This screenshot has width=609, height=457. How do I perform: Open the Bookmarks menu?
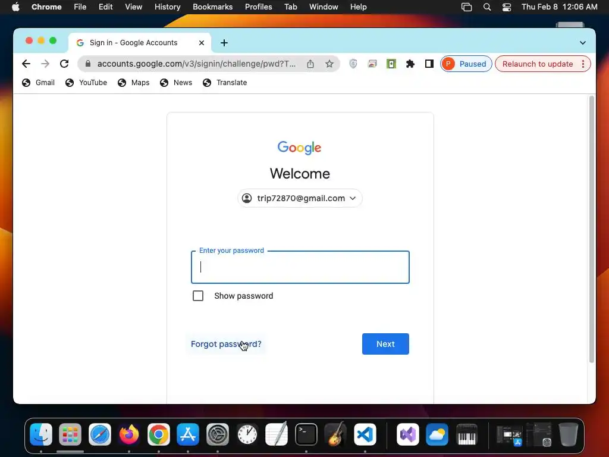click(212, 7)
